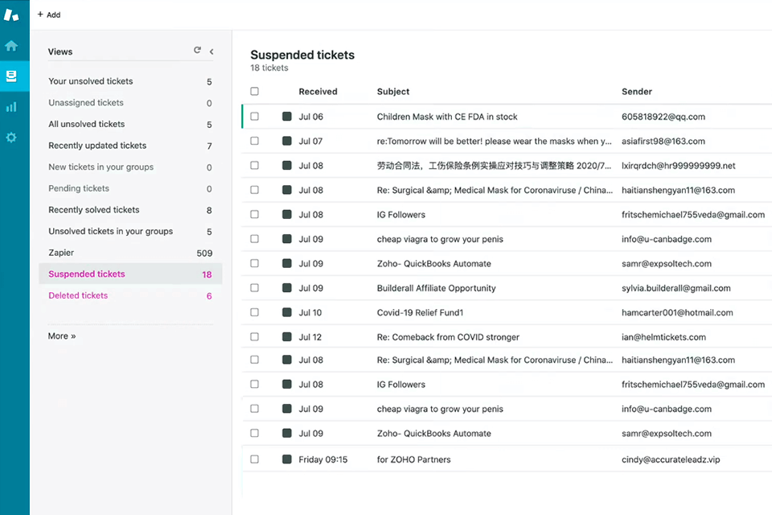Open the Deleted tickets view
Screen dimensions: 772x515
(130, 295)
